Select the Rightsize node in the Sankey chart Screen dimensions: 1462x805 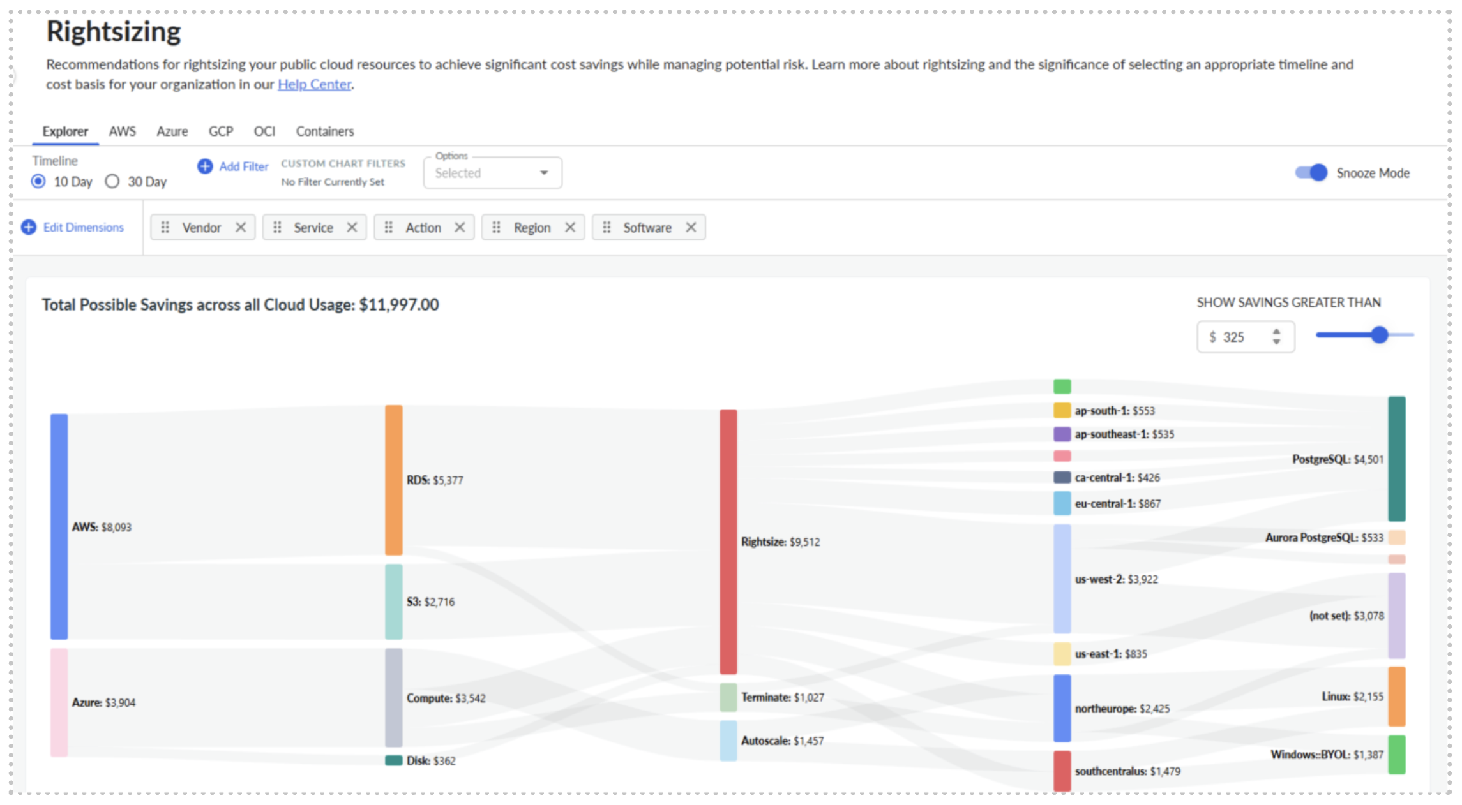pyautogui.click(x=728, y=542)
